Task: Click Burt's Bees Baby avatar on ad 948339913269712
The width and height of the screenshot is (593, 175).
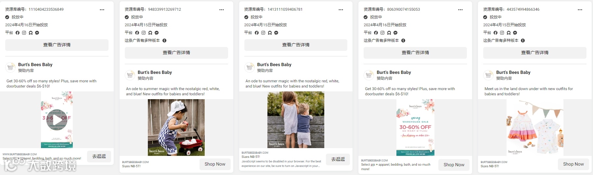Action: coord(130,75)
